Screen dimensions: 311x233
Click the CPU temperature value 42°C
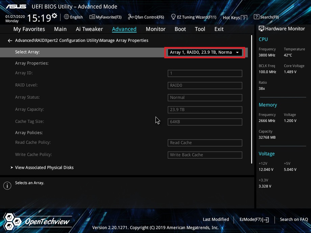(288, 55)
